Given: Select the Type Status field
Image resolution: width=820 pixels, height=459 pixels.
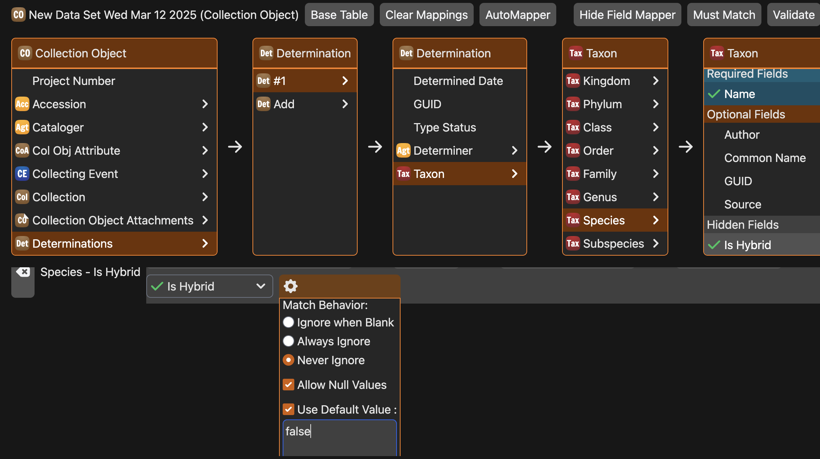Looking at the screenshot, I should tap(460, 127).
